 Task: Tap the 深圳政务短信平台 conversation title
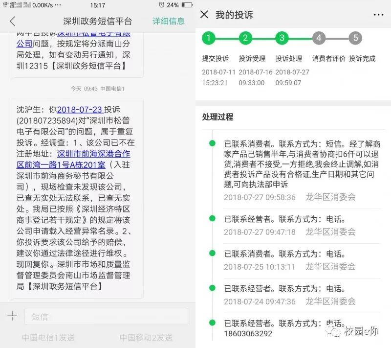click(97, 21)
